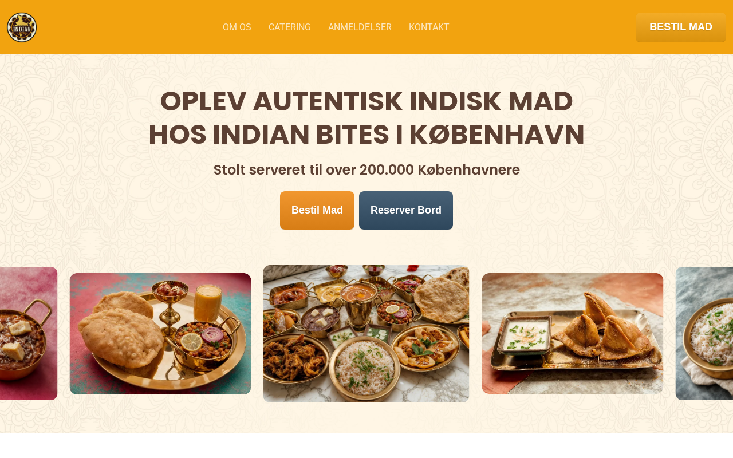Click the orange Bestil Mad hero button
The height and width of the screenshot is (458, 733).
317,210
